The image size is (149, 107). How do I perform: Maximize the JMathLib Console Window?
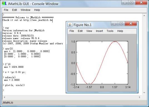tap(131, 2)
